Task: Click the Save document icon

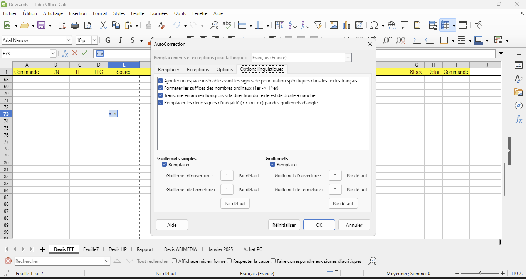Action: 41,25
